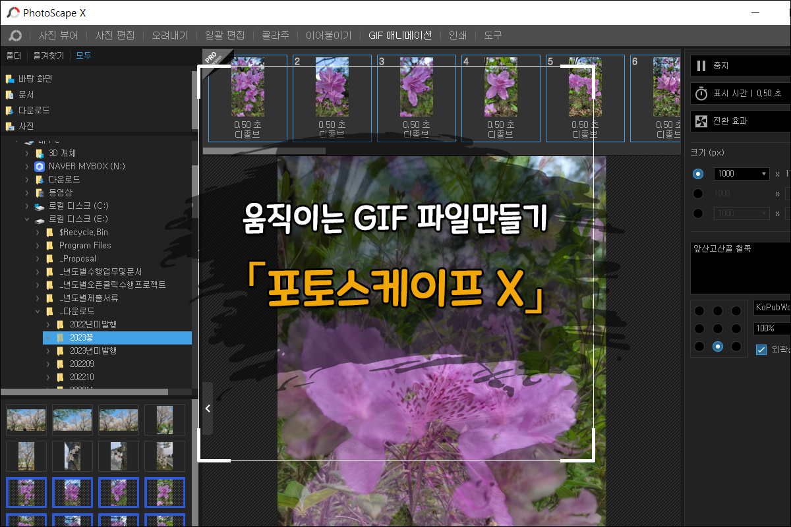Click the 즐겨찾기 panel tab
Image resolution: width=791 pixels, height=527 pixels.
coord(49,56)
